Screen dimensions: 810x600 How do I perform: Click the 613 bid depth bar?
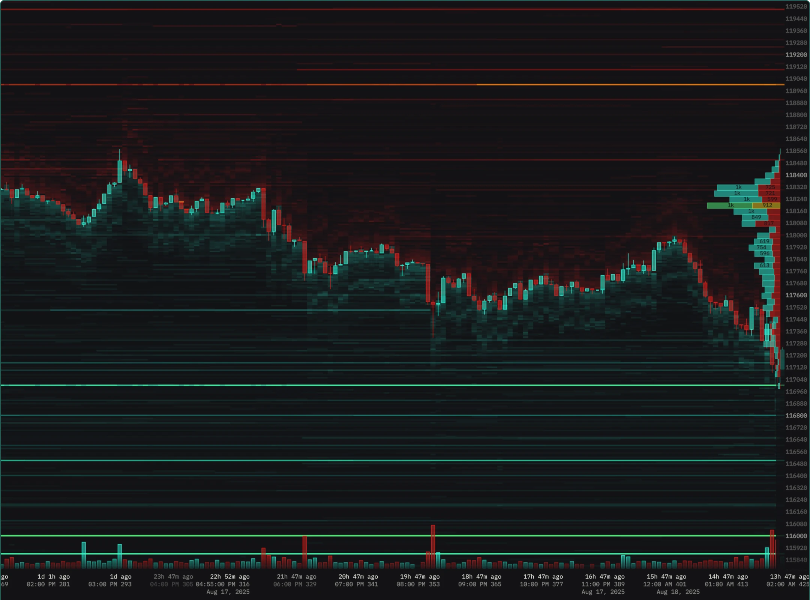765,265
